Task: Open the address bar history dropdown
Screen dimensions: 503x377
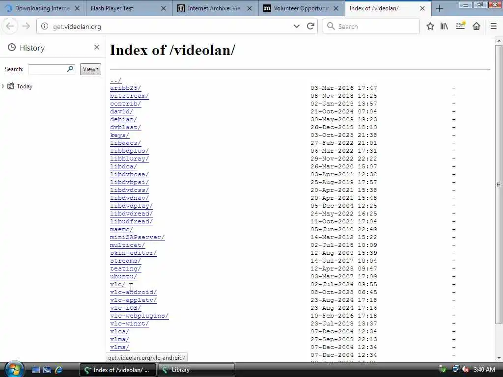Action: 296,27
